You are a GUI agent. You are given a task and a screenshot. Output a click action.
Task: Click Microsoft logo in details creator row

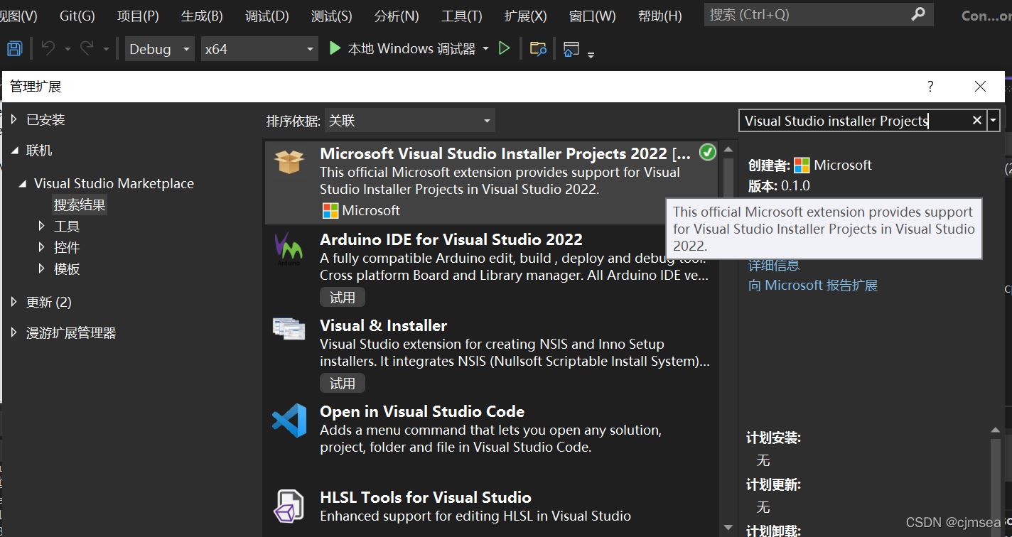pyautogui.click(x=802, y=166)
